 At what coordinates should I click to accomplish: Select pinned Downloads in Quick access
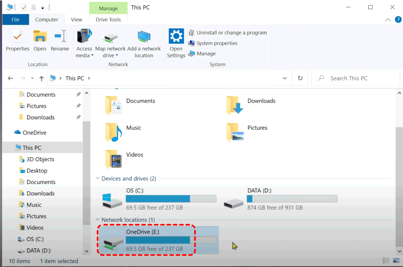(x=41, y=117)
